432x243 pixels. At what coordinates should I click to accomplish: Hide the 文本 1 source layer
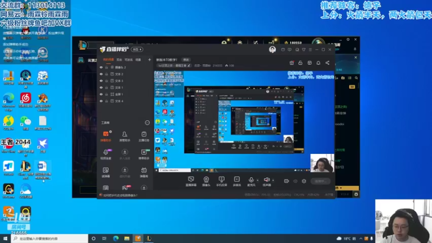click(101, 87)
